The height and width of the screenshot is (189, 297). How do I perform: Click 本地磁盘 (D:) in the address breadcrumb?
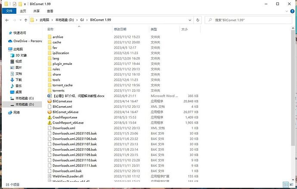coord(65,20)
